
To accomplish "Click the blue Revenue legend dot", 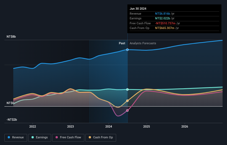I will click(9, 137).
